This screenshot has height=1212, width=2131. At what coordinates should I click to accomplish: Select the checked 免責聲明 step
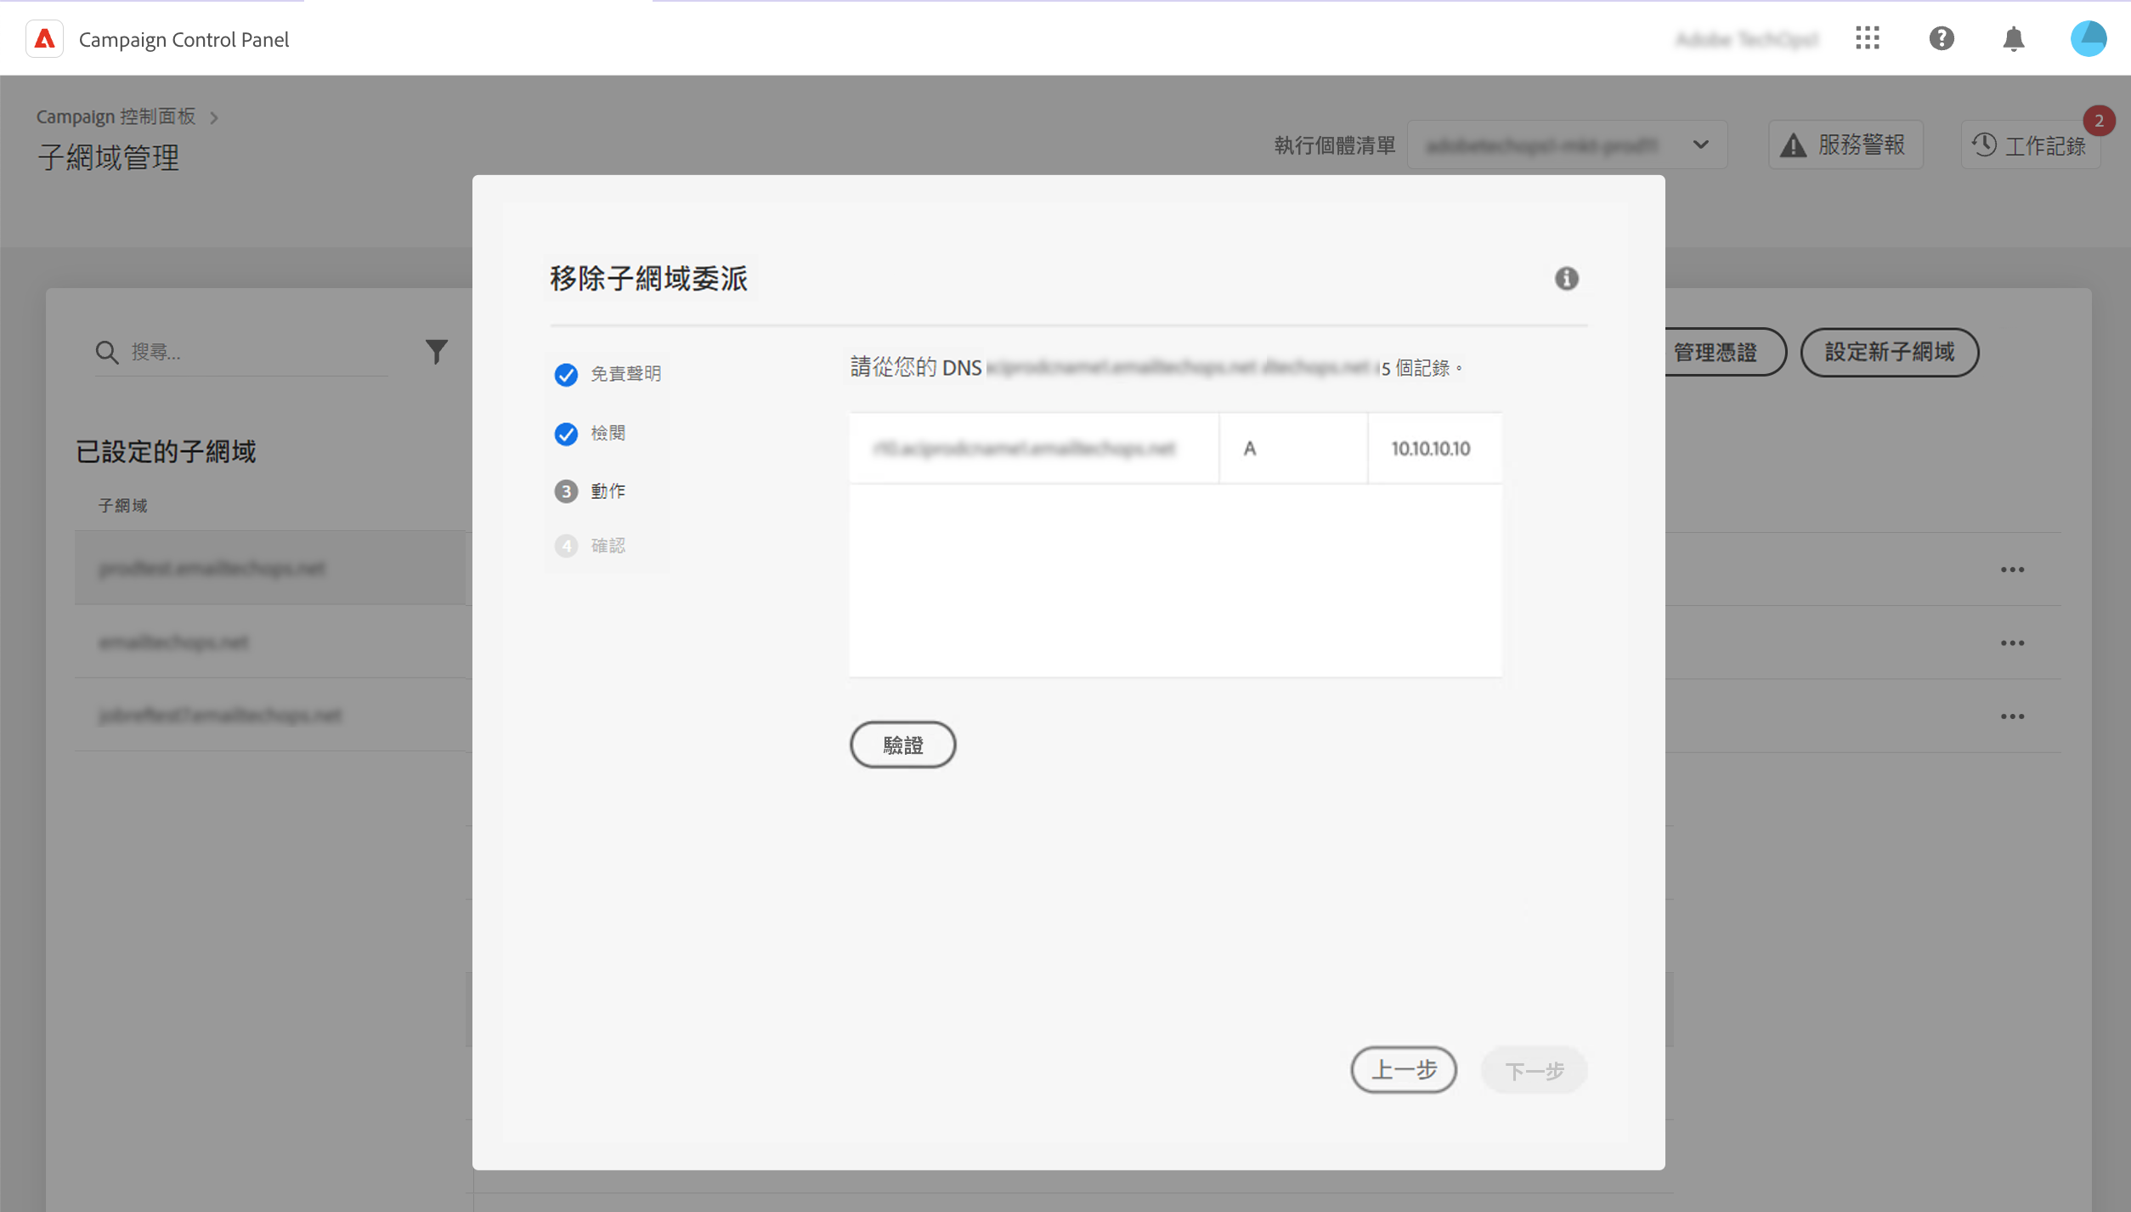[x=608, y=374]
